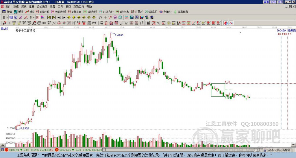Click the circle target angle tool

point(59,23)
